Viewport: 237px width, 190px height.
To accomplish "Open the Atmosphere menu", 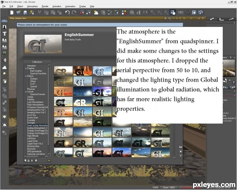I will [32, 6].
